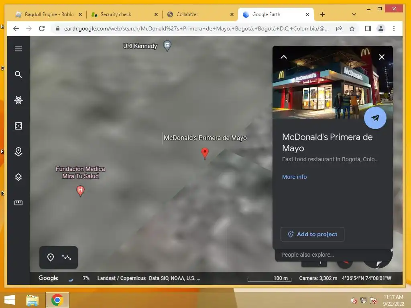Draw line or shape tool
The width and height of the screenshot is (411, 308).
pyautogui.click(x=67, y=257)
